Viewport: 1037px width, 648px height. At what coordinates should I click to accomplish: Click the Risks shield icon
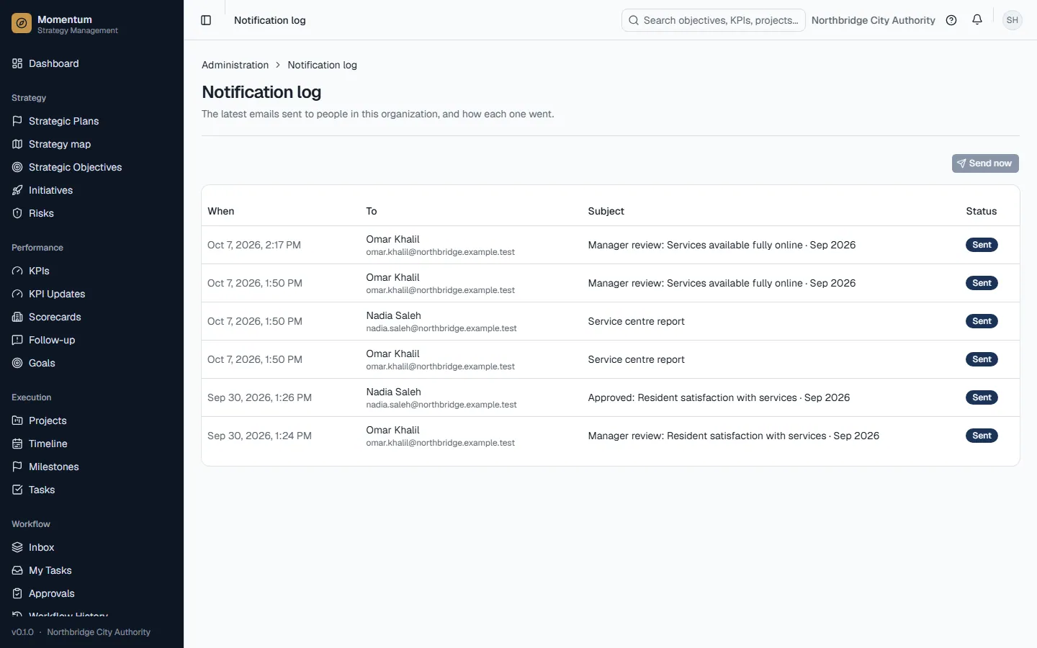(17, 213)
